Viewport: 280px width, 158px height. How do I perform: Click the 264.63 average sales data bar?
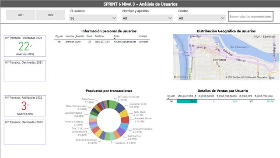[187, 101]
